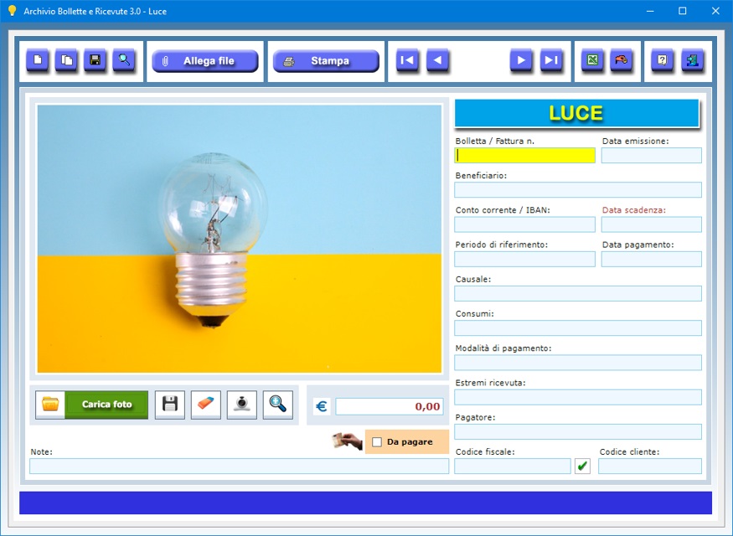Maximize the Archivio Bollette window
Screen dimensions: 733x536
pos(683,11)
